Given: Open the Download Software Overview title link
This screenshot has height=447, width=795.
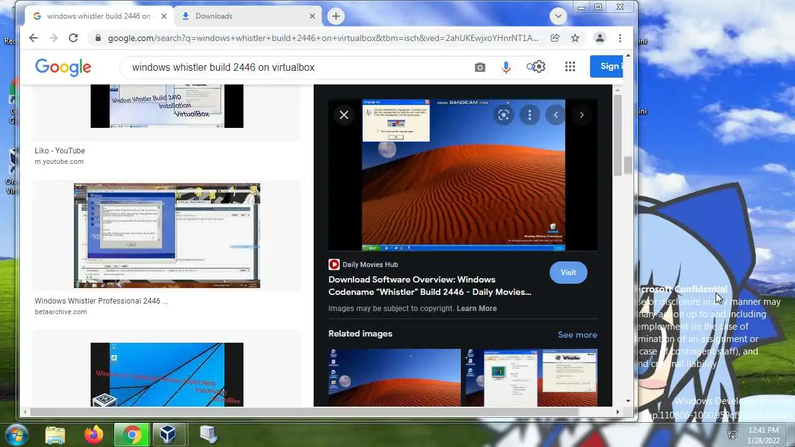Looking at the screenshot, I should tap(430, 286).
